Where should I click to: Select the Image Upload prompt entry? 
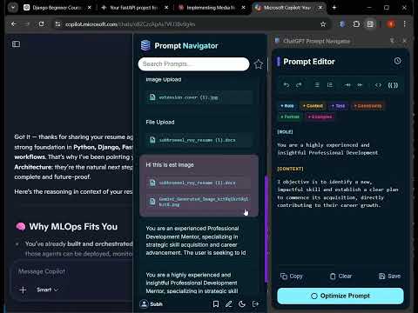199,92
